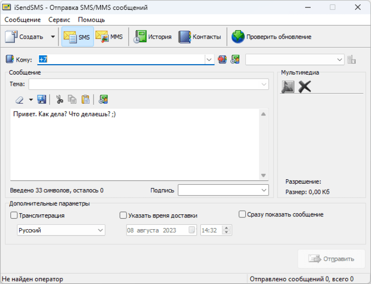Image resolution: width=371 pixels, height=284 pixels.
Task: Click the contacts group icon next to recipient field
Action: pos(235,59)
